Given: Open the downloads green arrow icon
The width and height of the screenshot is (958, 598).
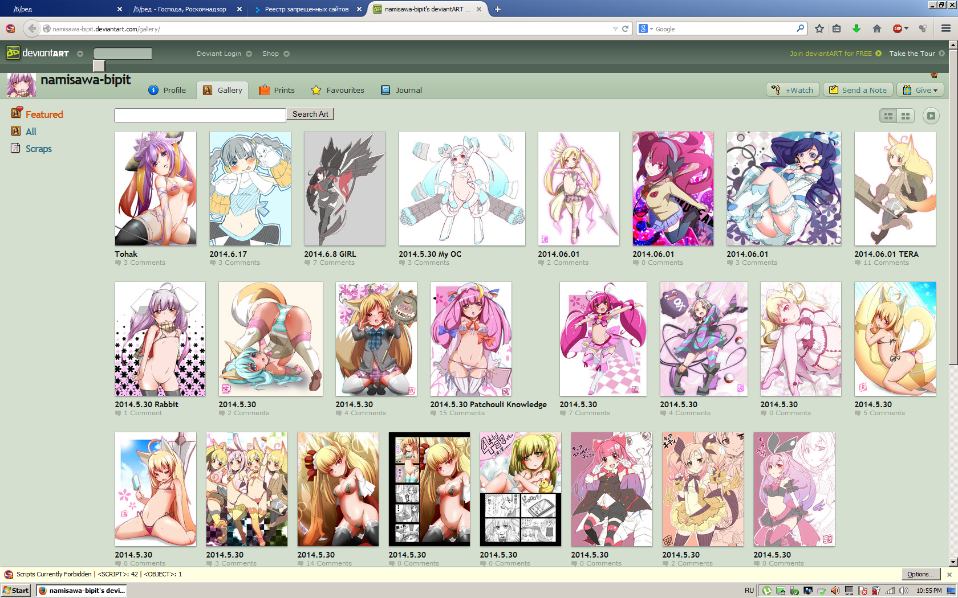Looking at the screenshot, I should click(856, 28).
